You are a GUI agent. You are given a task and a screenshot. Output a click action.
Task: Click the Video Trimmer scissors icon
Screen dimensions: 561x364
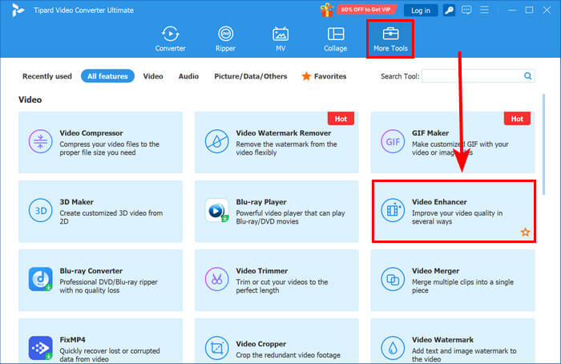[216, 280]
